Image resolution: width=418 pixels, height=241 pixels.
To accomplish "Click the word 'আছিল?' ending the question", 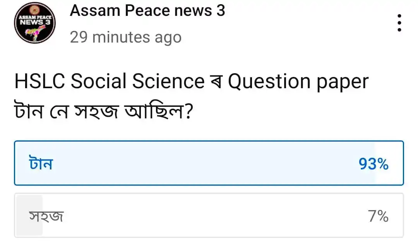I will [159, 111].
